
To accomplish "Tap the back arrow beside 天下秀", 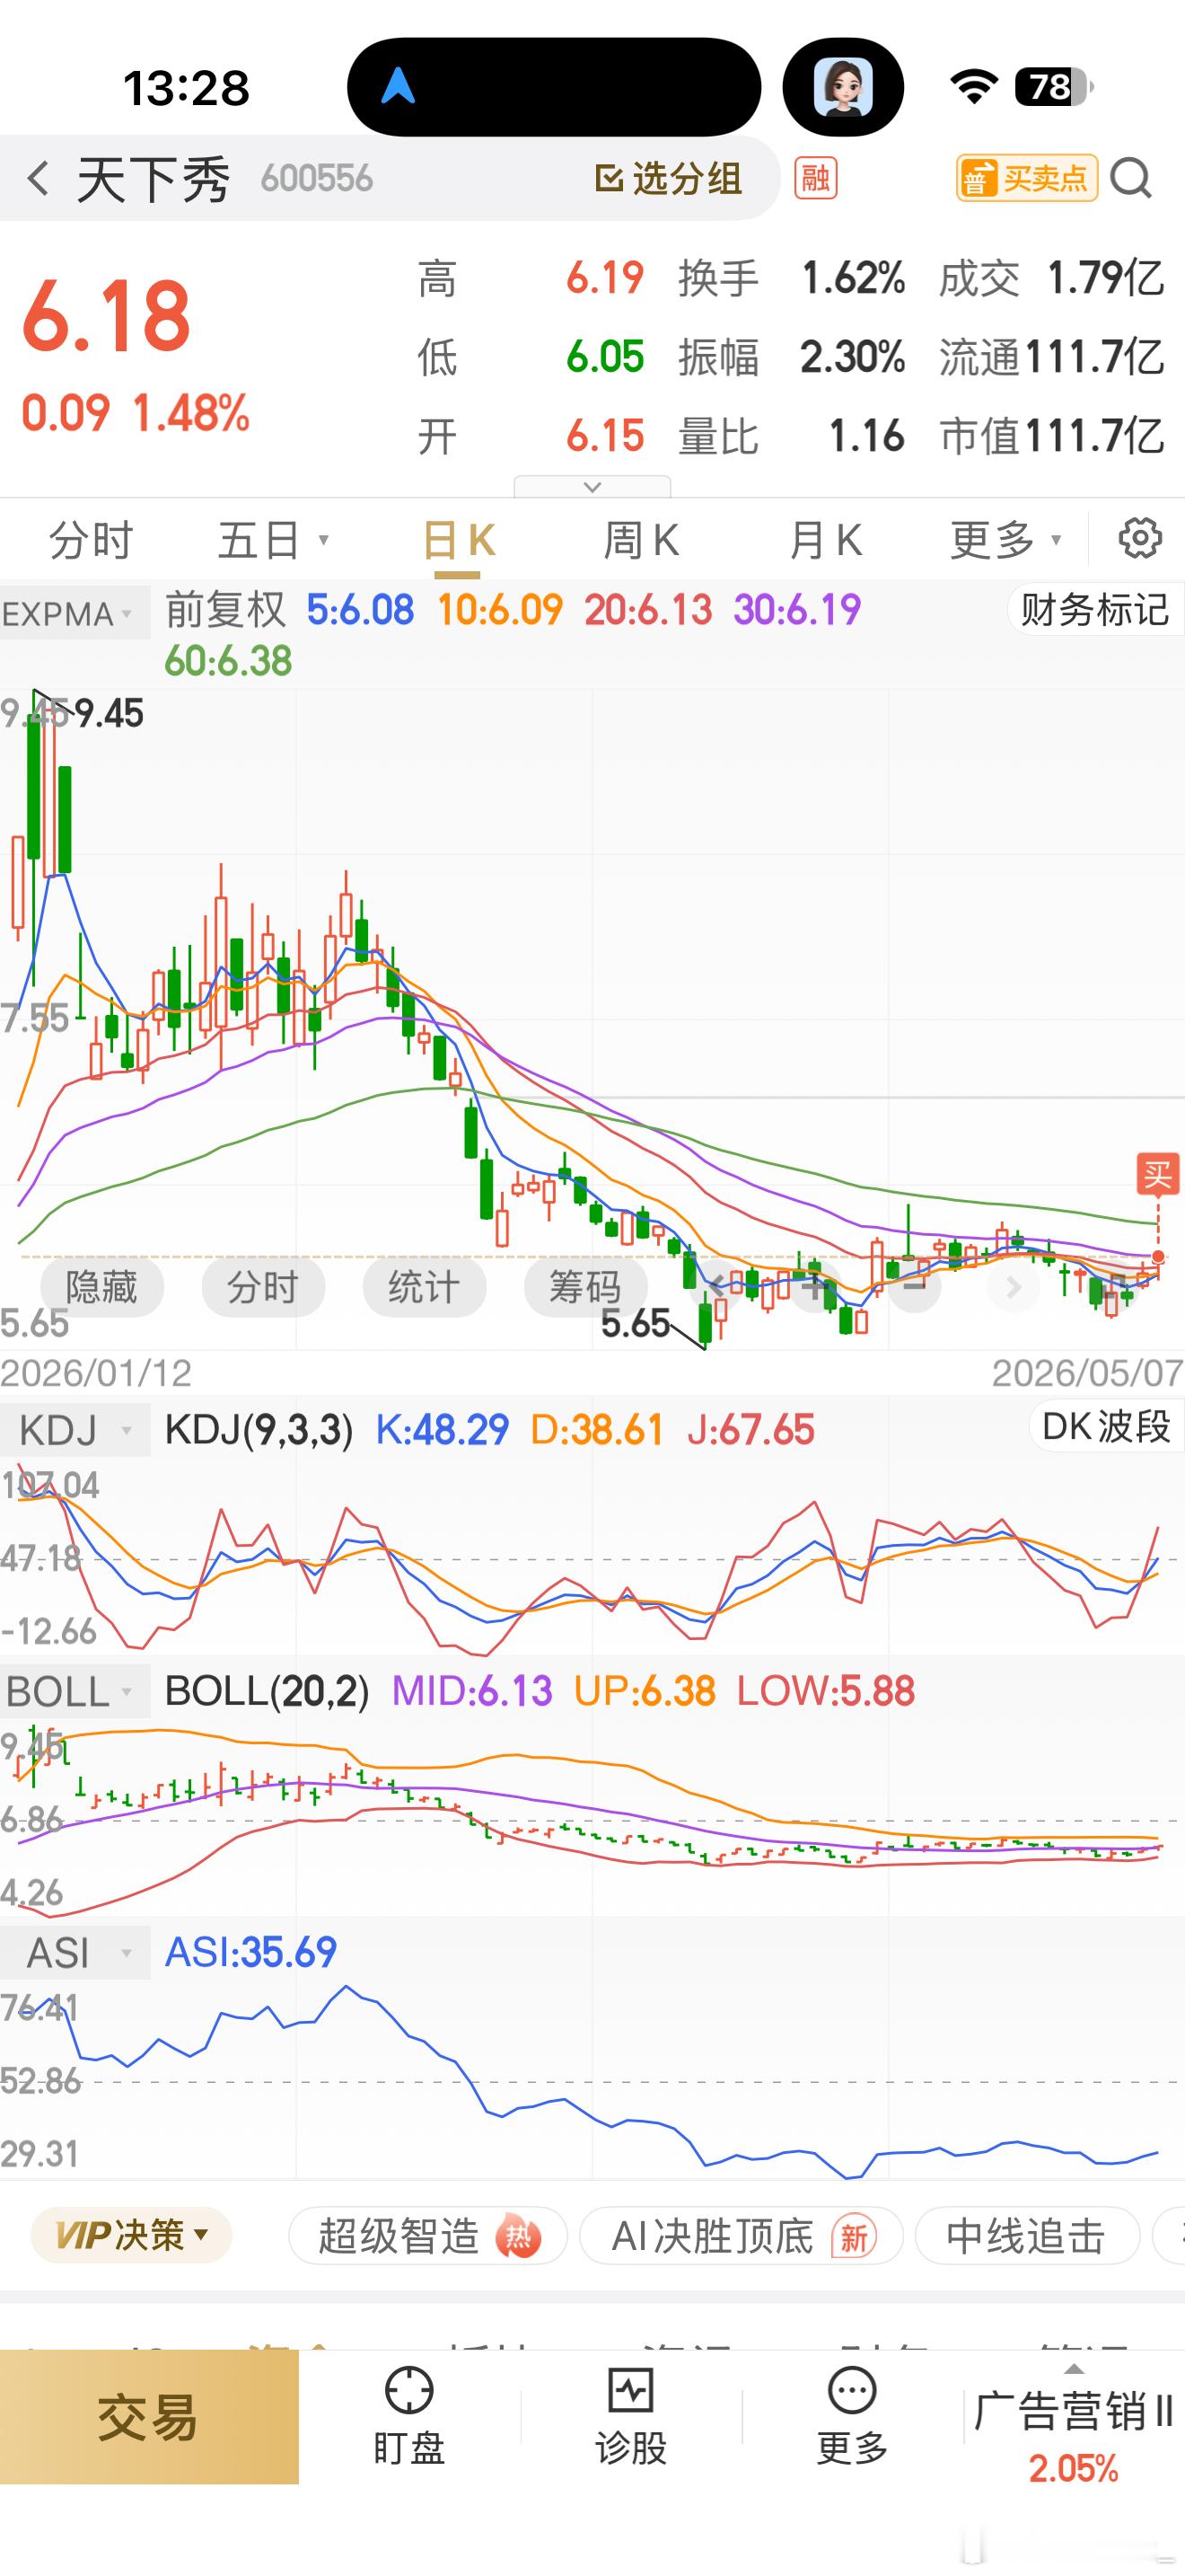I will pyautogui.click(x=38, y=179).
